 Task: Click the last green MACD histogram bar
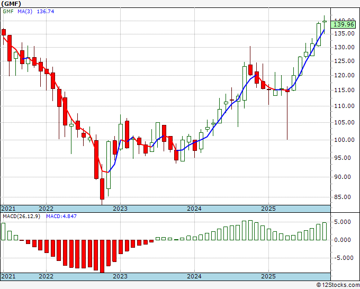pos(325,231)
